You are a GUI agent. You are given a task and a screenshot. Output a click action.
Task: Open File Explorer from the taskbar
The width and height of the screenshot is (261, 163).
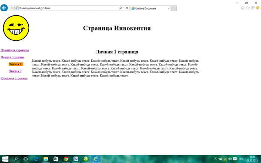(x=46, y=159)
